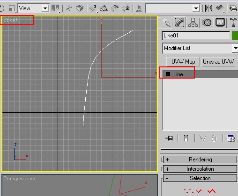
Task: Click the Align tool icon
Action: [x=220, y=8]
